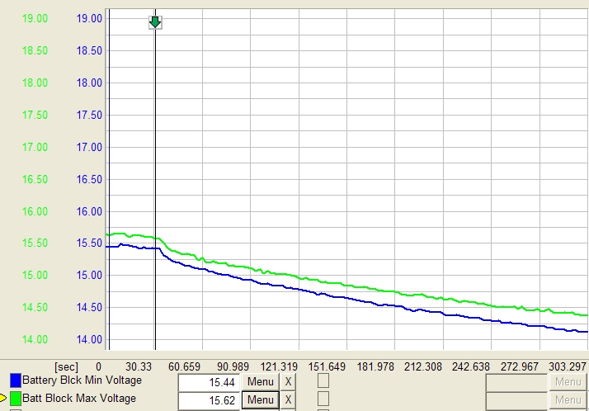Open Menu for Battery Blck Min Voltage

pos(261,381)
